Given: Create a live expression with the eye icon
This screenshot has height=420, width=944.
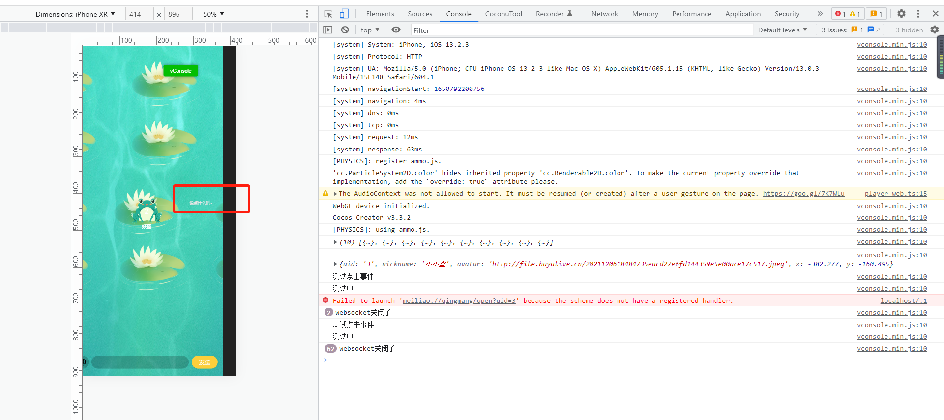Looking at the screenshot, I should [x=396, y=30].
